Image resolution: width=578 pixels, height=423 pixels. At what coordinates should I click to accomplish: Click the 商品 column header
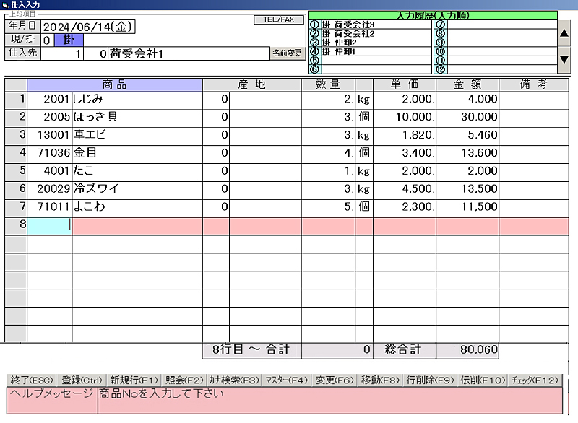[114, 84]
